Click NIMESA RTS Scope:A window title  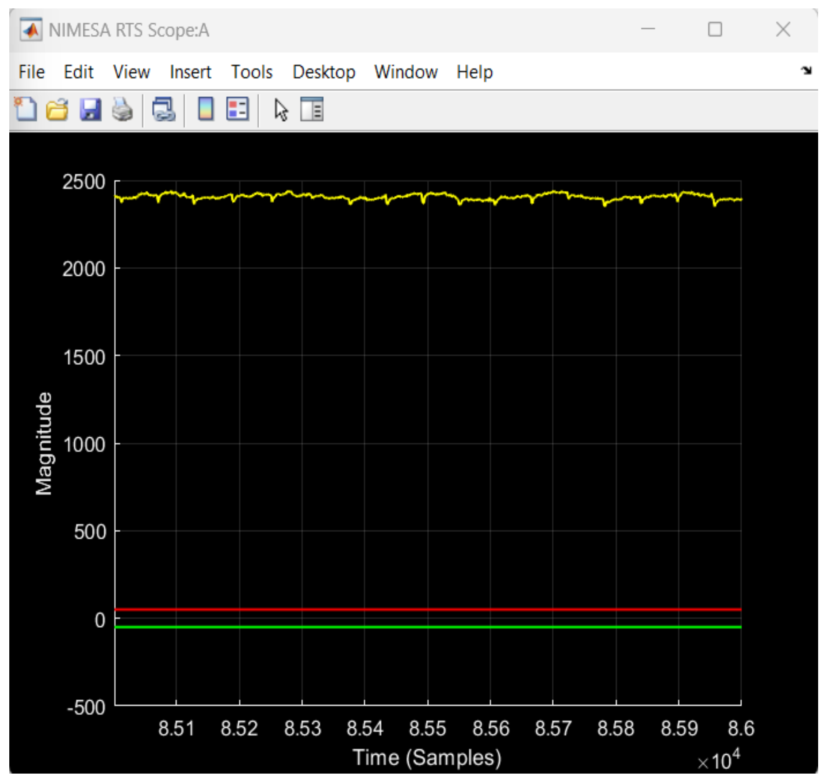[129, 30]
